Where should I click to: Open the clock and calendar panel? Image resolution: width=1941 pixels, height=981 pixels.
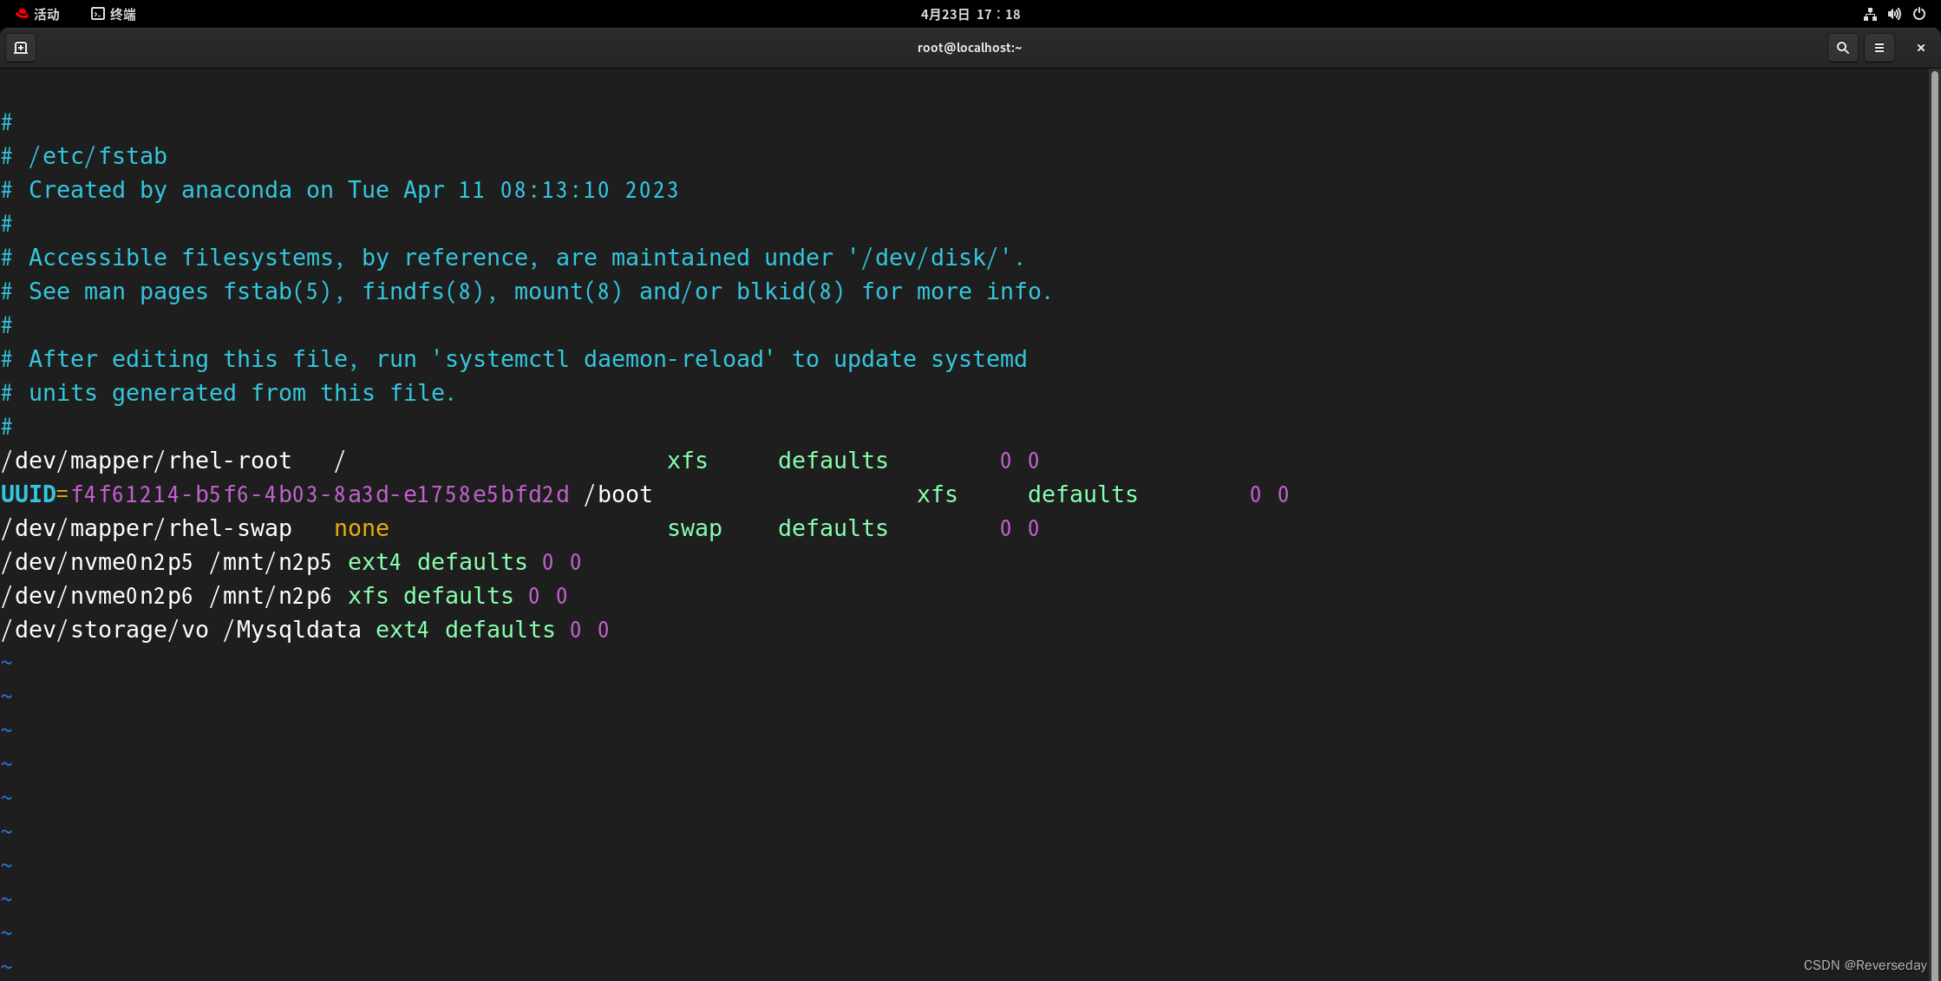point(970,14)
